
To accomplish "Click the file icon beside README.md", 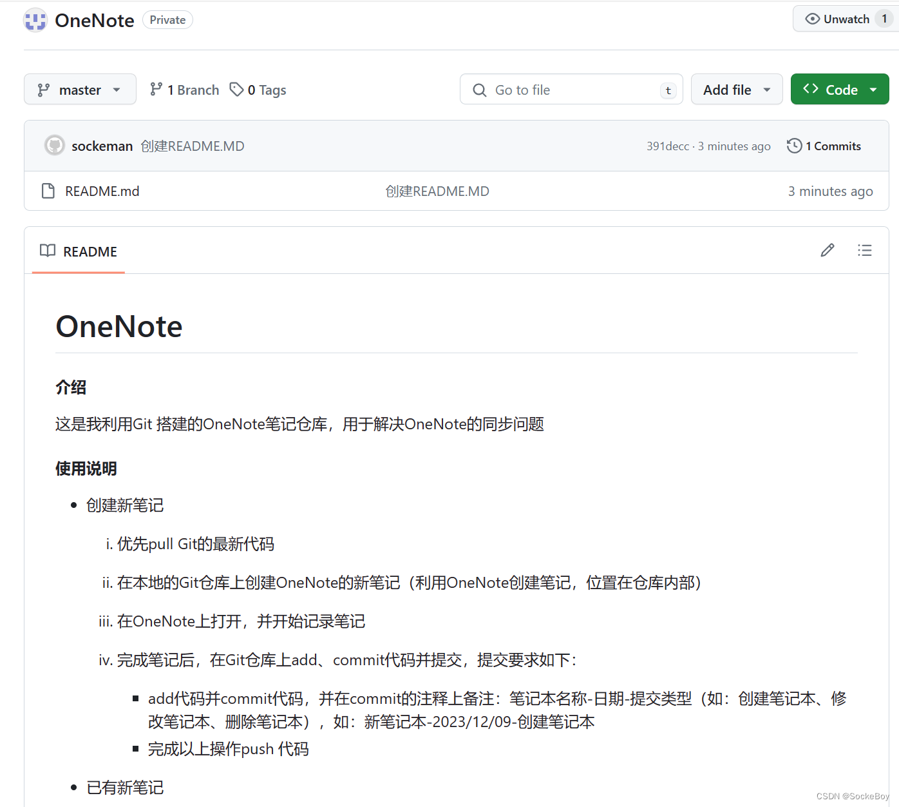I will point(48,191).
